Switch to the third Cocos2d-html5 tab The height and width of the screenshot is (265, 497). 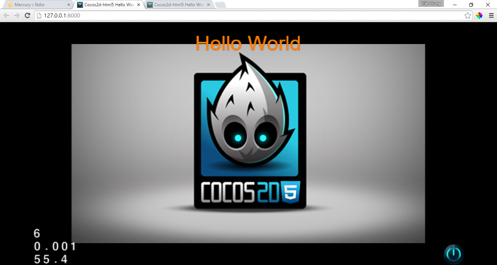tap(179, 5)
